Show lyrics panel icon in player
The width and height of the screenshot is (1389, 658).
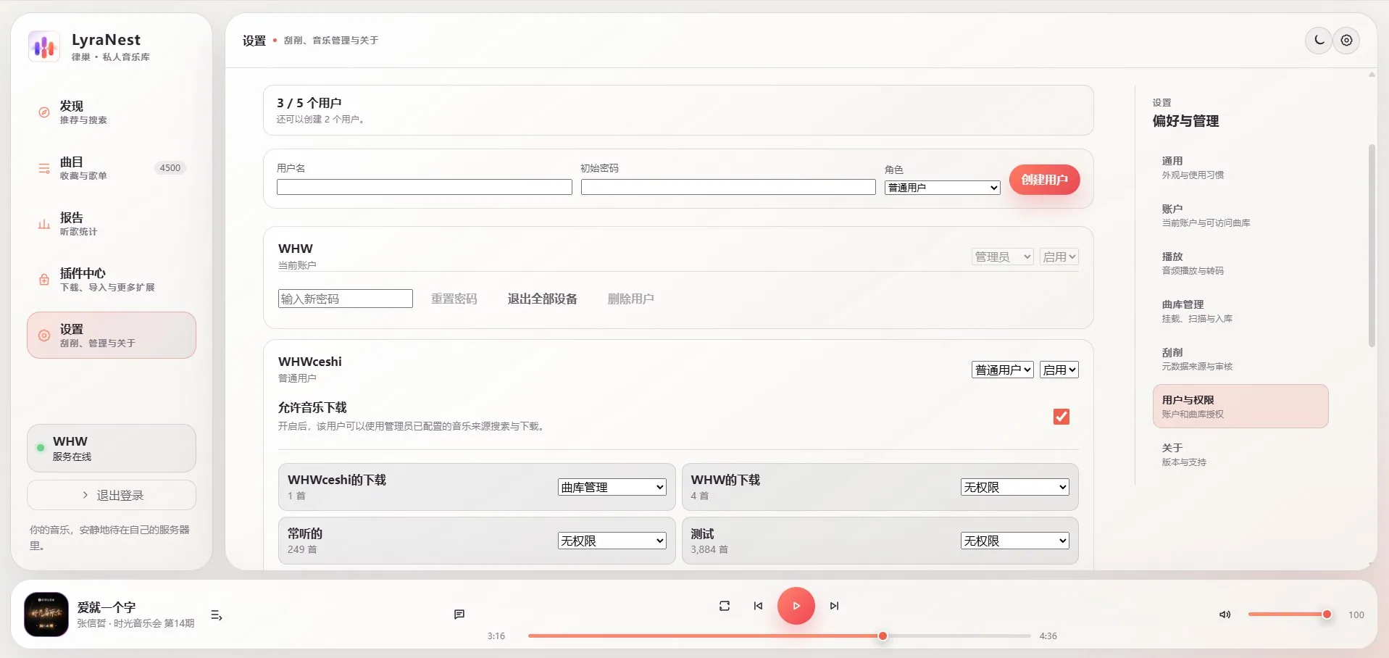coord(459,615)
